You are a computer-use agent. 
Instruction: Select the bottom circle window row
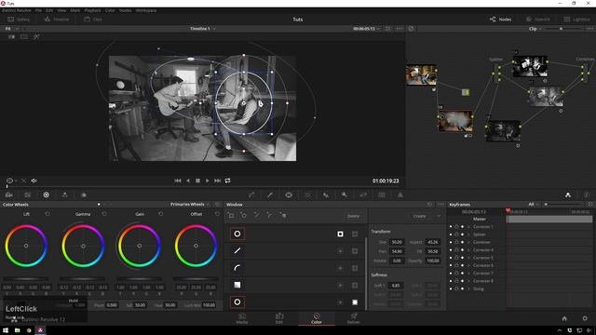(x=295, y=301)
